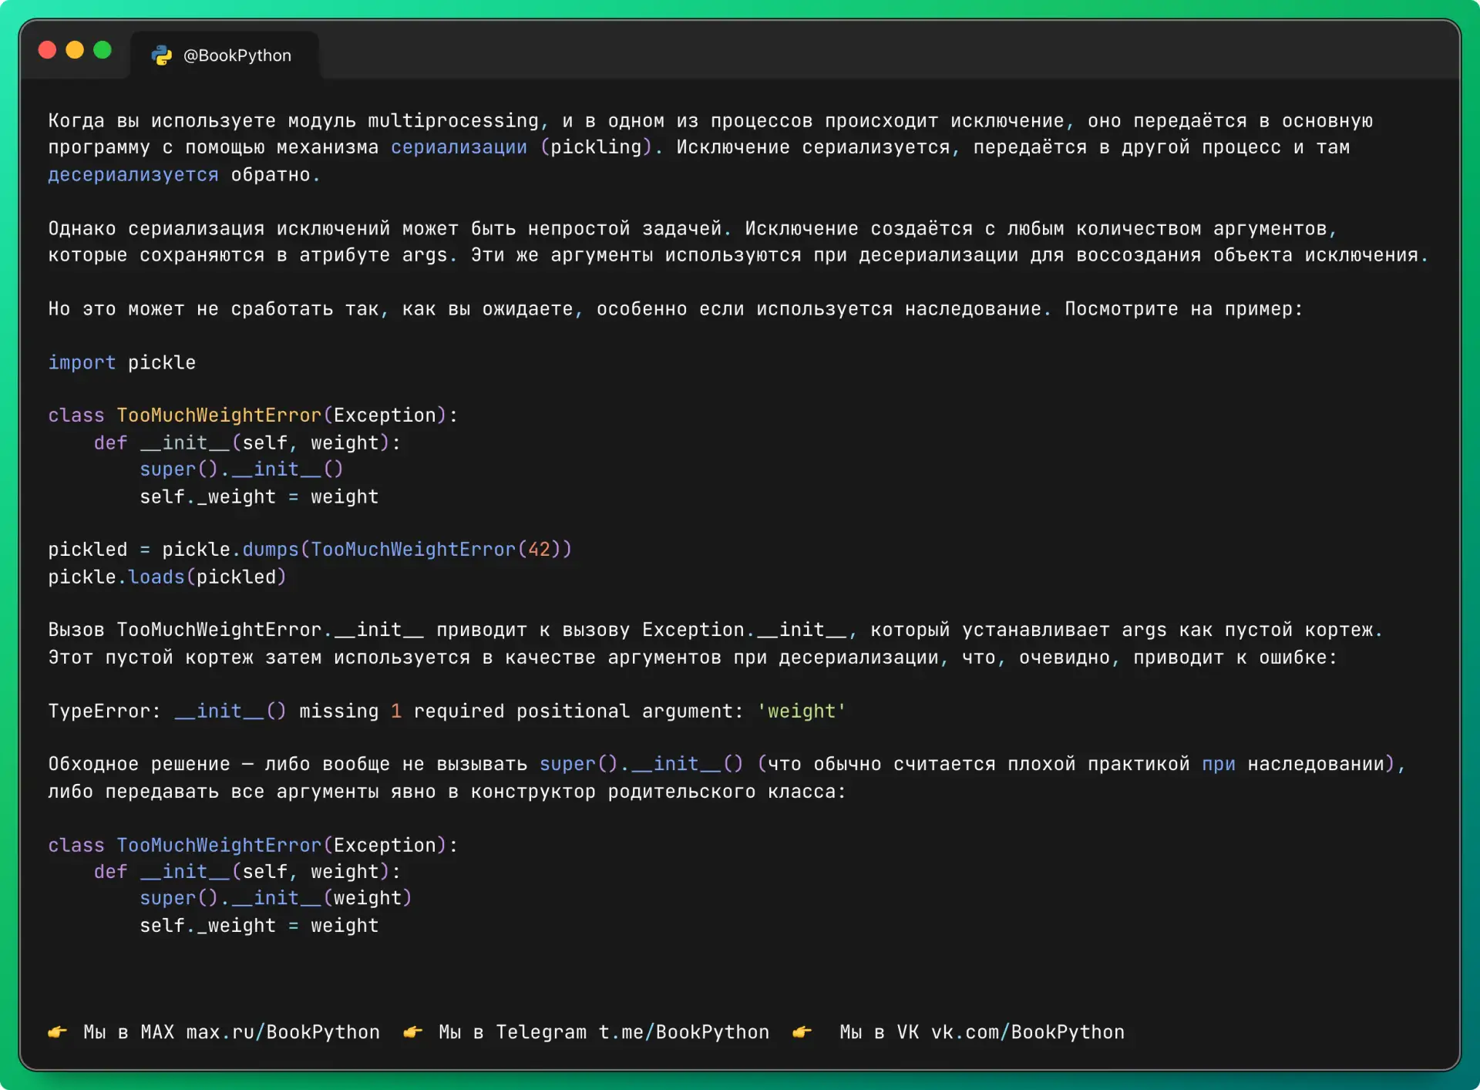The image size is (1480, 1090).
Task: Click the blue word 'сериализации'
Action: click(459, 147)
